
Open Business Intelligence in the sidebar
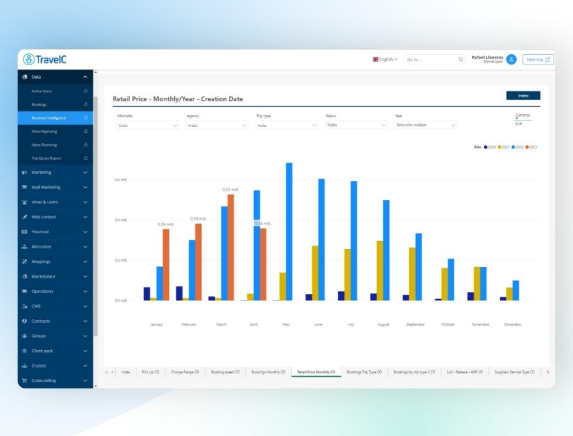click(x=55, y=118)
